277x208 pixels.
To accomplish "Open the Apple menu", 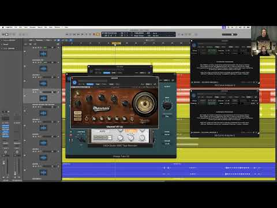I will [x=3, y=27].
